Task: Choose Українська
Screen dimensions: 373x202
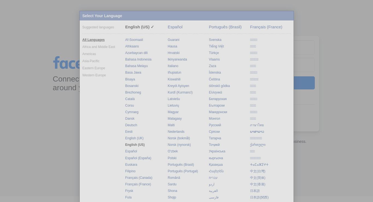Action: point(217,151)
